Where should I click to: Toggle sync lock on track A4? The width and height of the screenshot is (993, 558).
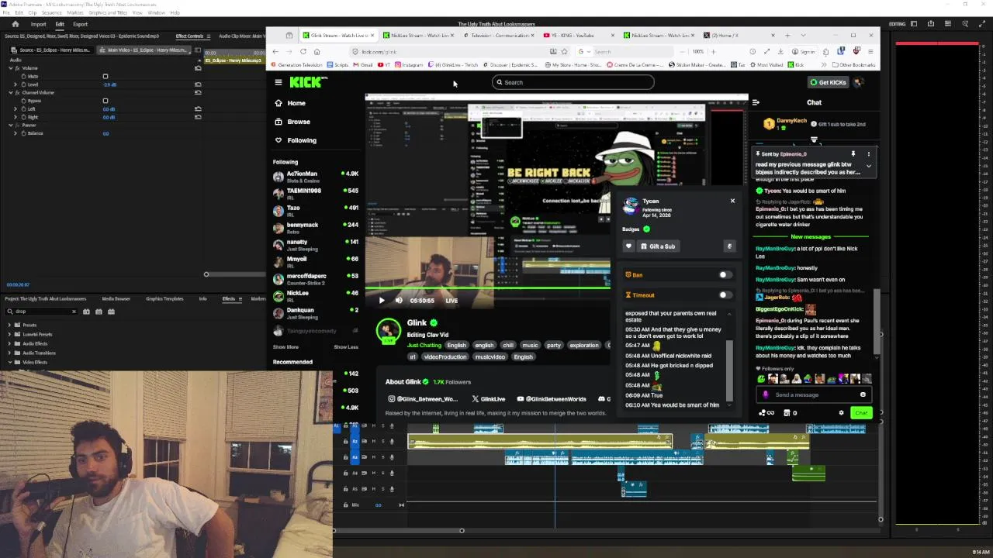tap(365, 473)
